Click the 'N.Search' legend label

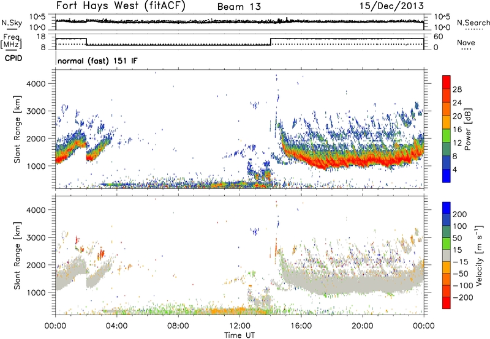tap(473, 23)
